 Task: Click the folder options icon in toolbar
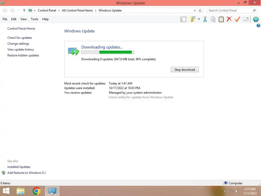pos(193,19)
